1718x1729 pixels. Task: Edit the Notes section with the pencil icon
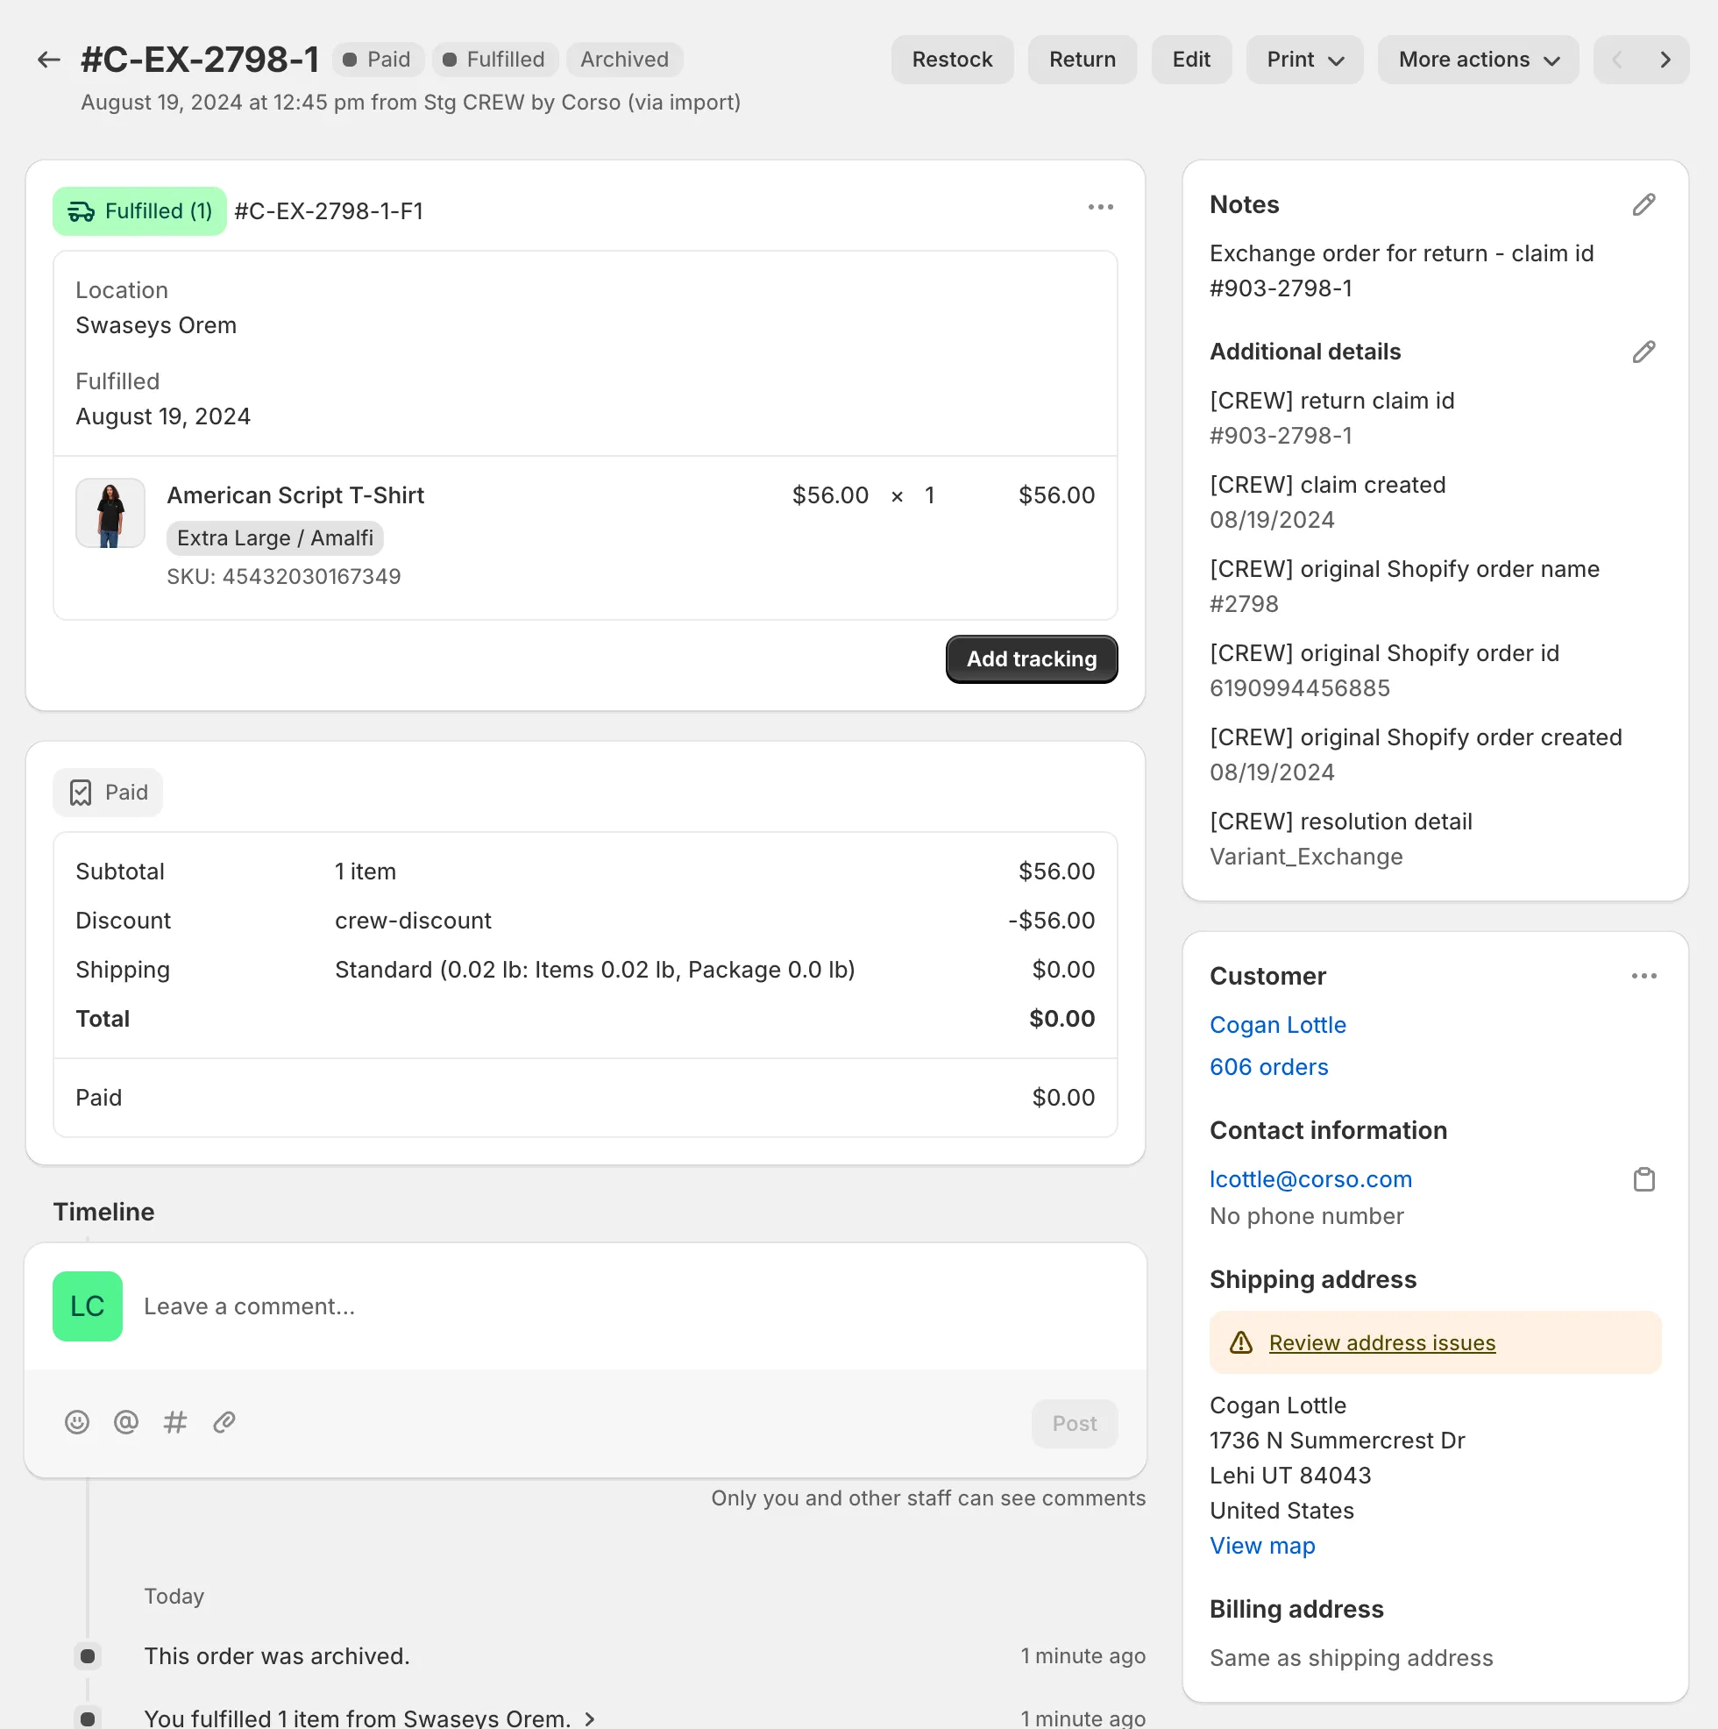click(1643, 205)
